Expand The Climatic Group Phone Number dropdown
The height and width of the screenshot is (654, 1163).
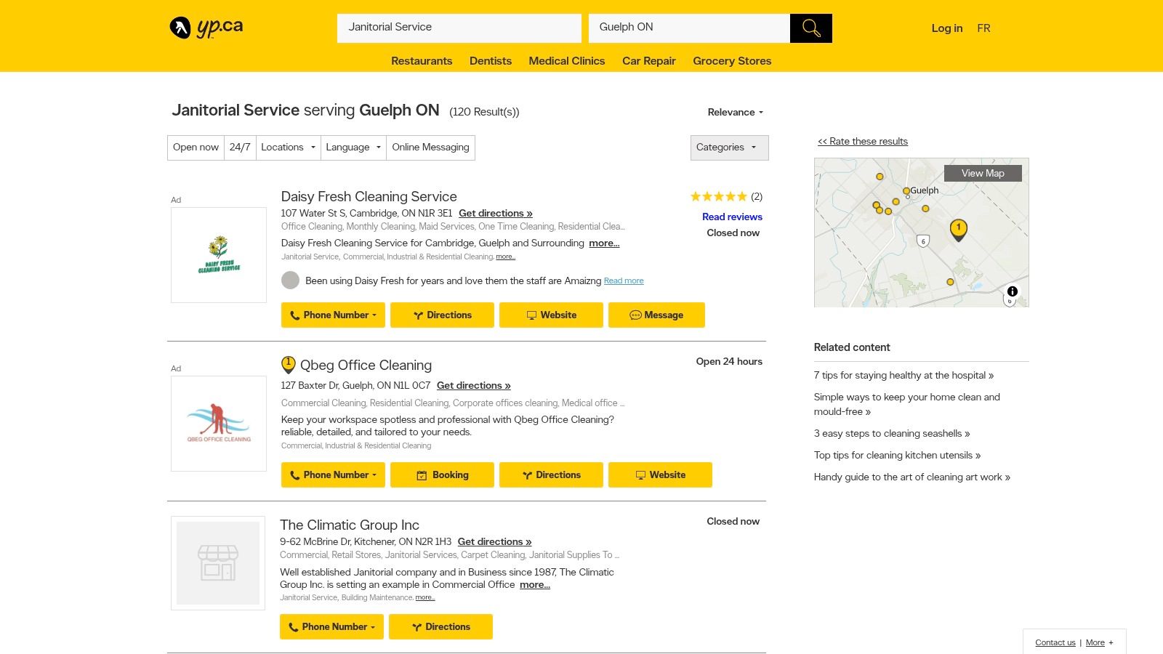(331, 627)
